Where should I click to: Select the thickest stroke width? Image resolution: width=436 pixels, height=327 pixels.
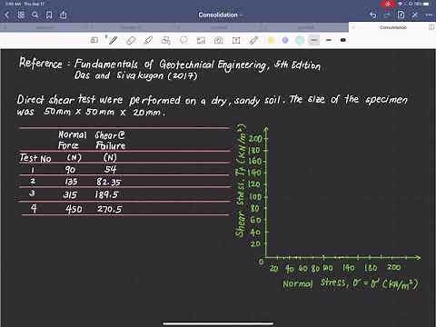343,40
